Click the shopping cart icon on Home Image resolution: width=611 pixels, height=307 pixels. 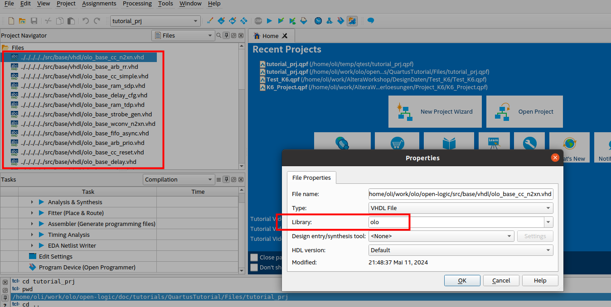coord(398,144)
